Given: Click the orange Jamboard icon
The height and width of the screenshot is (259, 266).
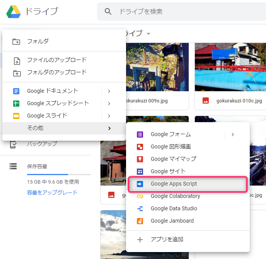Looking at the screenshot, I should [140, 221].
